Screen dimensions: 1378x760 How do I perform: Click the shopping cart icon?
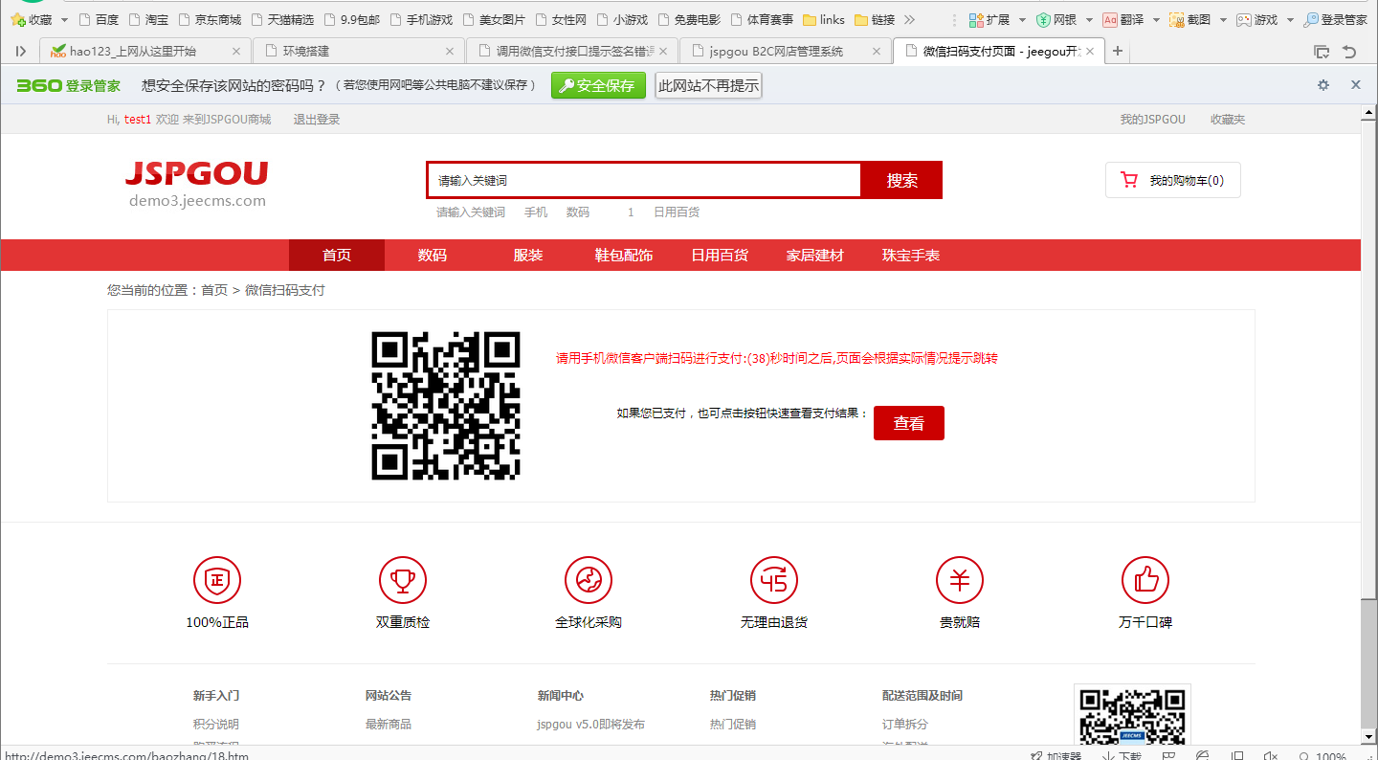point(1129,180)
